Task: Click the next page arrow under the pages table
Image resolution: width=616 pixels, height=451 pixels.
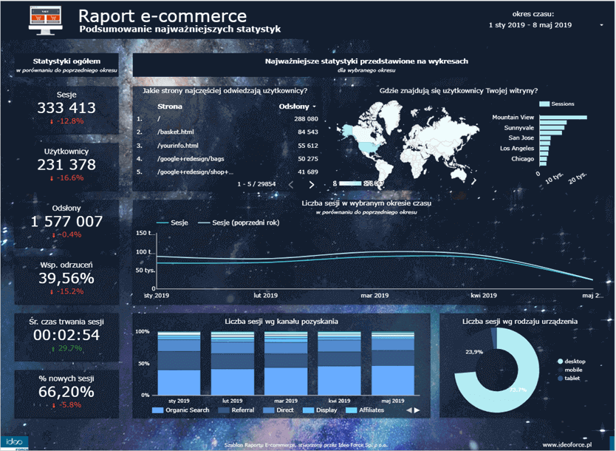Action: [312, 183]
